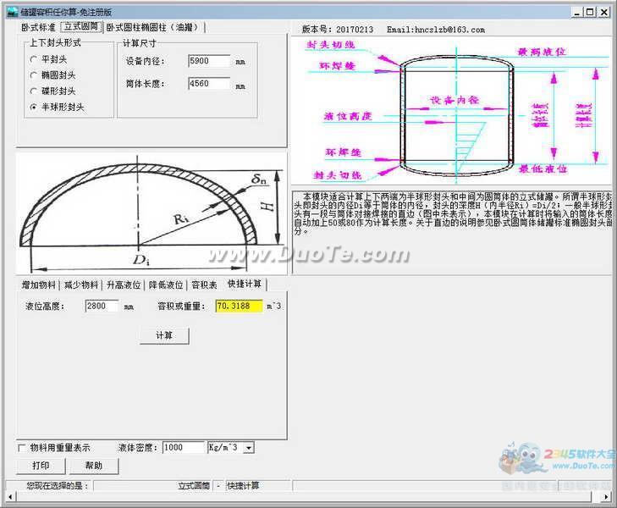Screen dimensions: 617x508
Task: Select 碟形封头 as the head form
Action: [33, 91]
